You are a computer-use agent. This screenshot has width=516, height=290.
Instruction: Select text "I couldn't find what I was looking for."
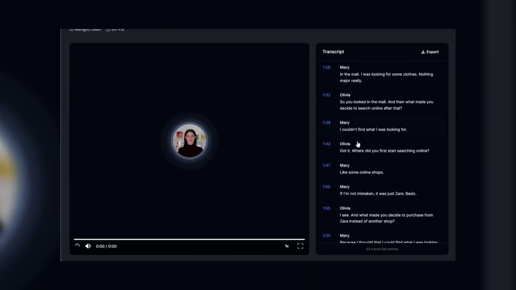coord(373,129)
